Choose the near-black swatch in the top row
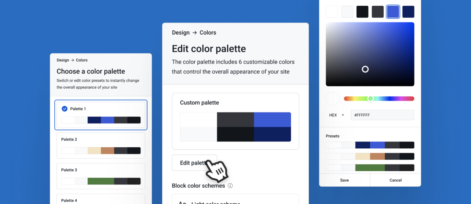Viewport: 471px width, 204px height. point(362,12)
